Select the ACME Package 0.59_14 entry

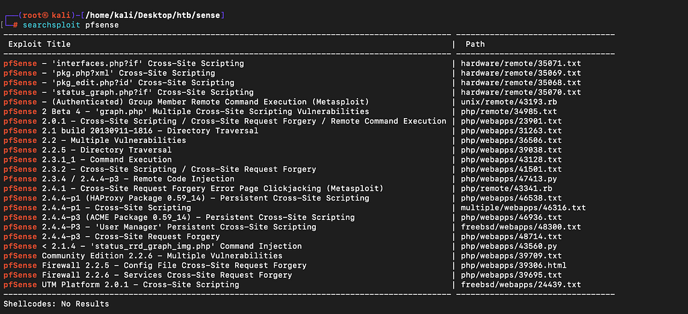coord(179,217)
